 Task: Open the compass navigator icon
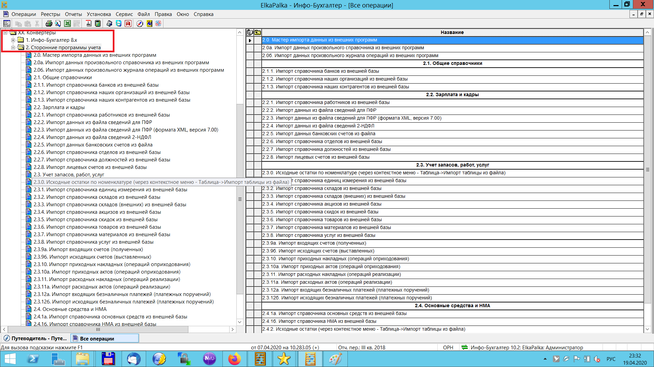click(x=140, y=23)
